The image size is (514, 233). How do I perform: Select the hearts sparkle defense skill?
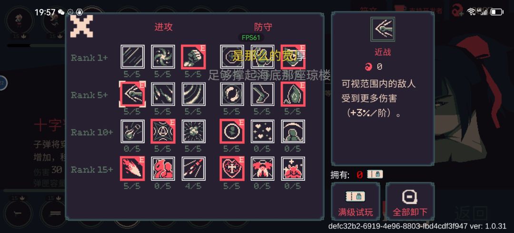[263, 131]
